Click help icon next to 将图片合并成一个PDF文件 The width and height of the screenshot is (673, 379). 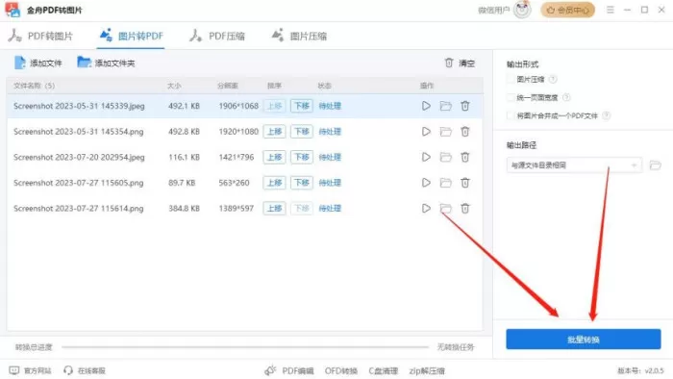tap(606, 115)
